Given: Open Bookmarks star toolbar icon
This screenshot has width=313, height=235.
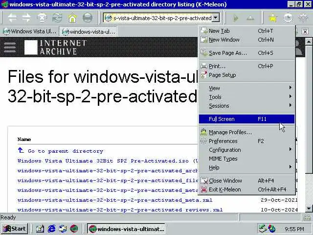Looking at the screenshot, I should [x=273, y=18].
